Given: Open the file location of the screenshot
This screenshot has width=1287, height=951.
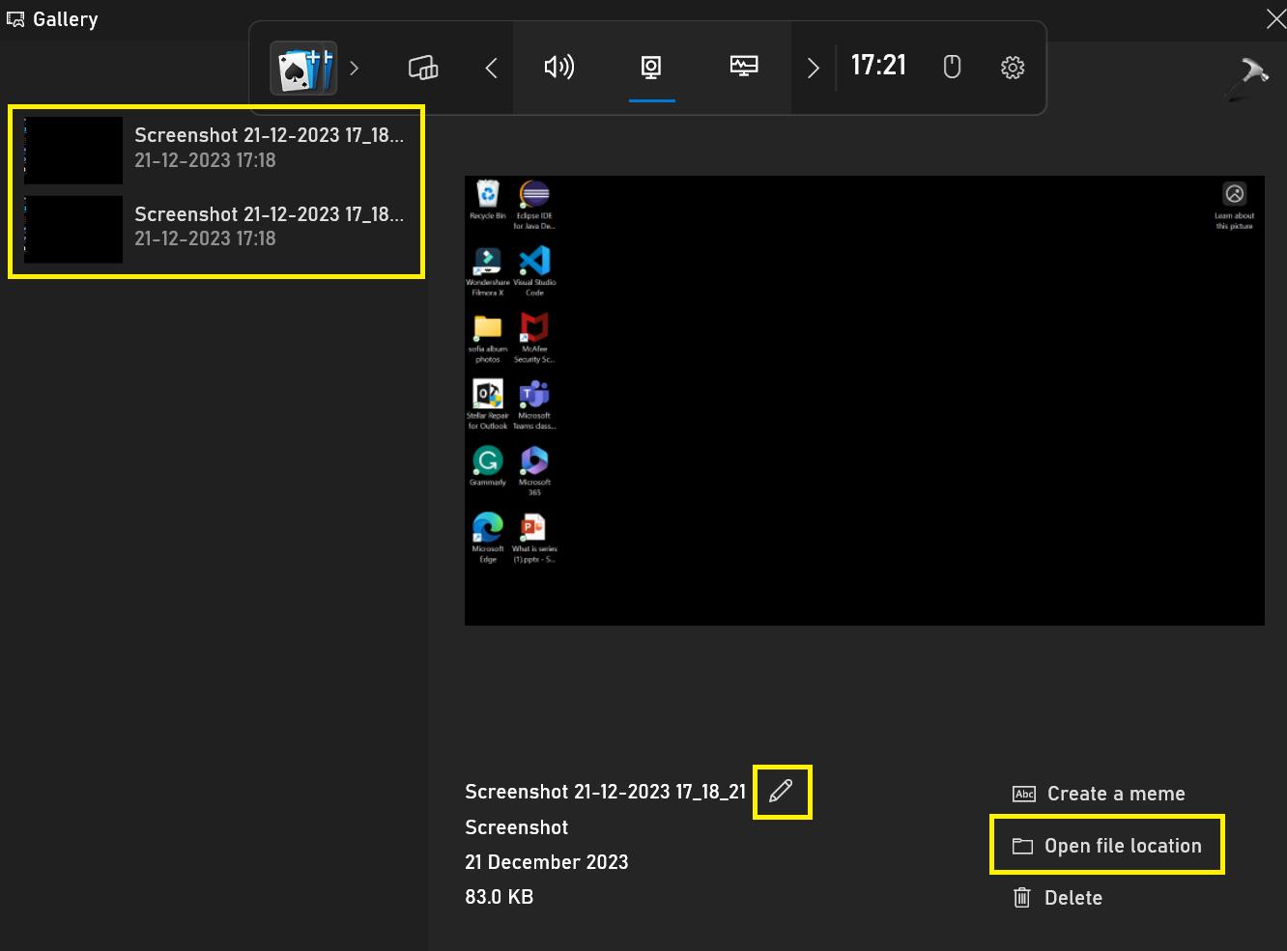Looking at the screenshot, I should [x=1106, y=845].
